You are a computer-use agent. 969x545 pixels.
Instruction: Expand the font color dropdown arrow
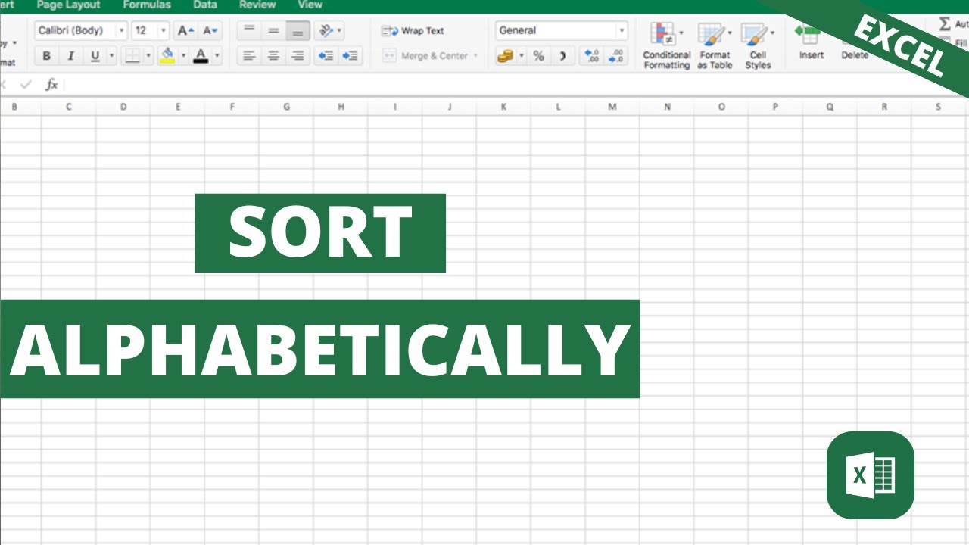pyautogui.click(x=217, y=56)
